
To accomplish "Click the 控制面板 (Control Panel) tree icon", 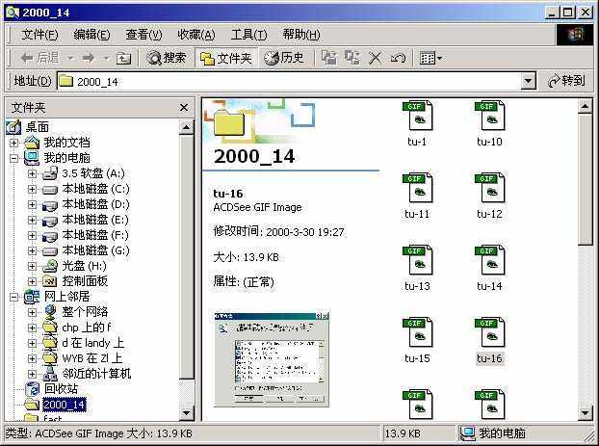I will point(52,281).
